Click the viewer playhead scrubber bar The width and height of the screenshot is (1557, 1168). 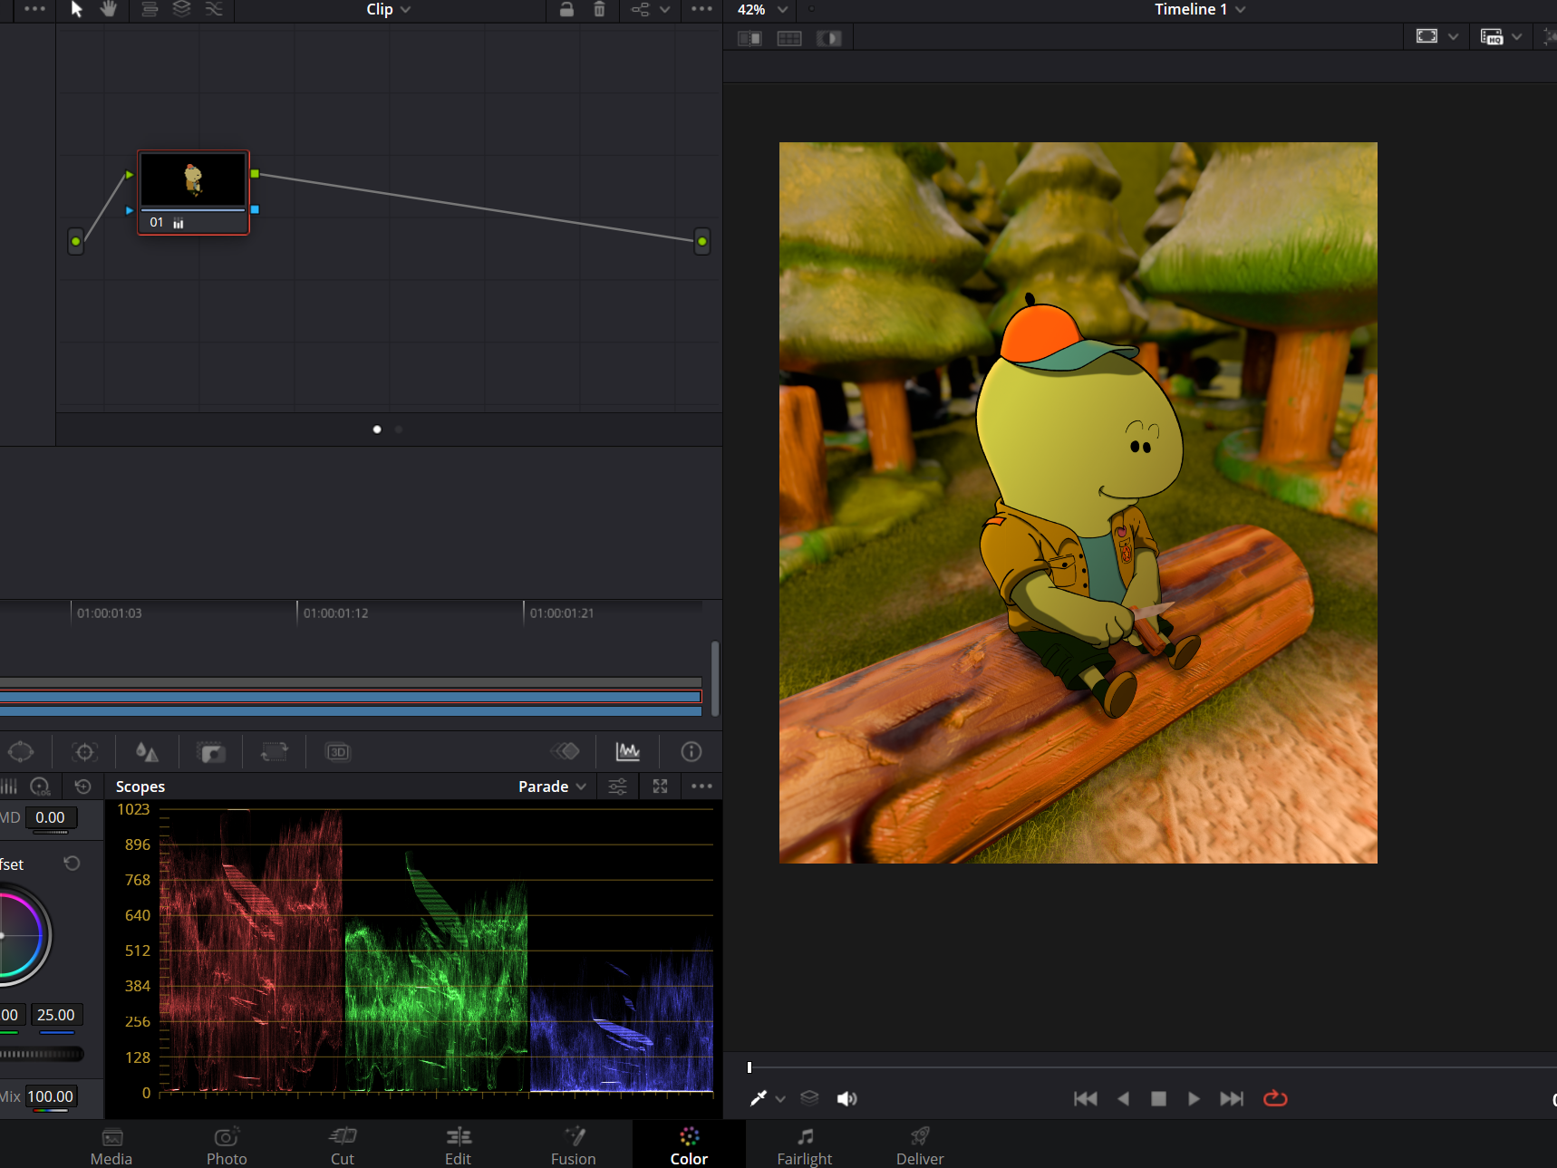coord(1151,1067)
